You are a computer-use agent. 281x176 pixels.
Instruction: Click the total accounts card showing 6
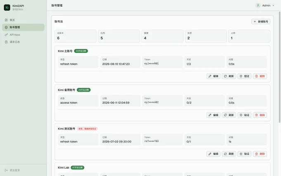(x=76, y=36)
